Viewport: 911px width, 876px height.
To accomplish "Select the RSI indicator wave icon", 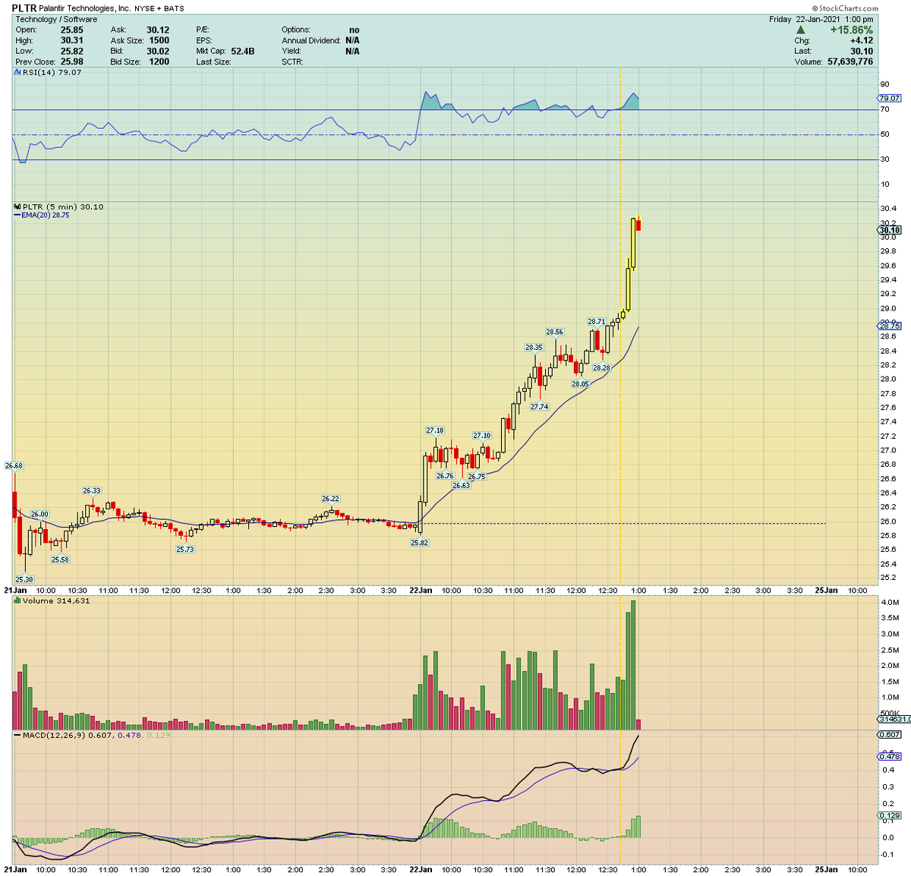I will coord(16,72).
